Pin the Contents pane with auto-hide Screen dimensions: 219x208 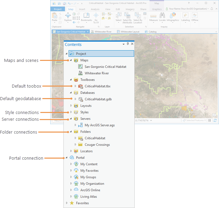(x=128, y=44)
